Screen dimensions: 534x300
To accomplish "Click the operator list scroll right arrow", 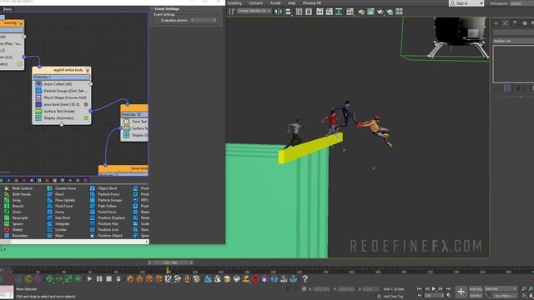I will point(147,242).
